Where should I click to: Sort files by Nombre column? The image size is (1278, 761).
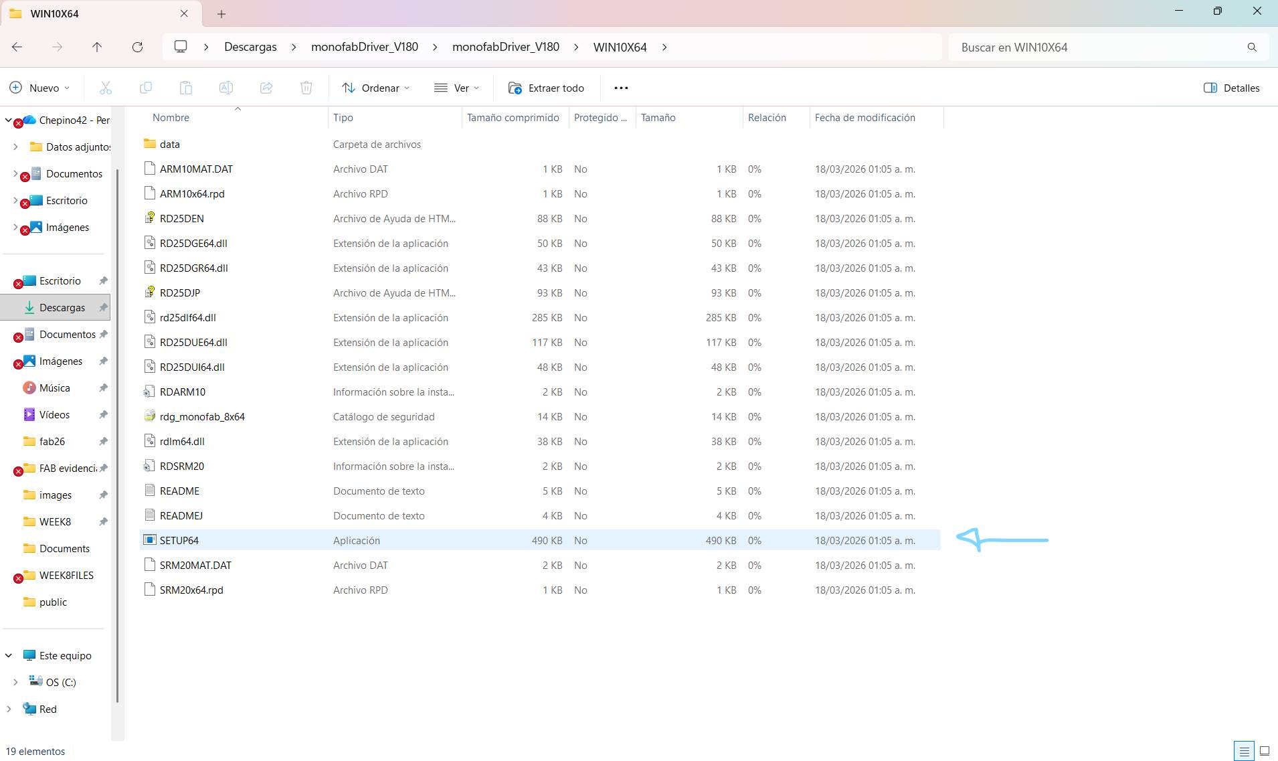(171, 118)
